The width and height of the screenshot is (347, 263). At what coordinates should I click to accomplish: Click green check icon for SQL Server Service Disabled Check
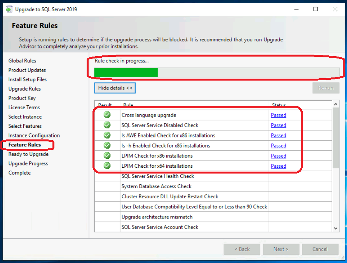[x=107, y=125]
